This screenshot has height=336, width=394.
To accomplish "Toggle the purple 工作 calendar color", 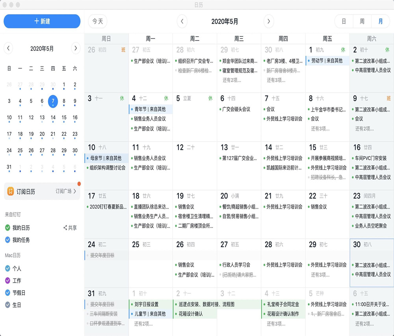I will click(7, 281).
